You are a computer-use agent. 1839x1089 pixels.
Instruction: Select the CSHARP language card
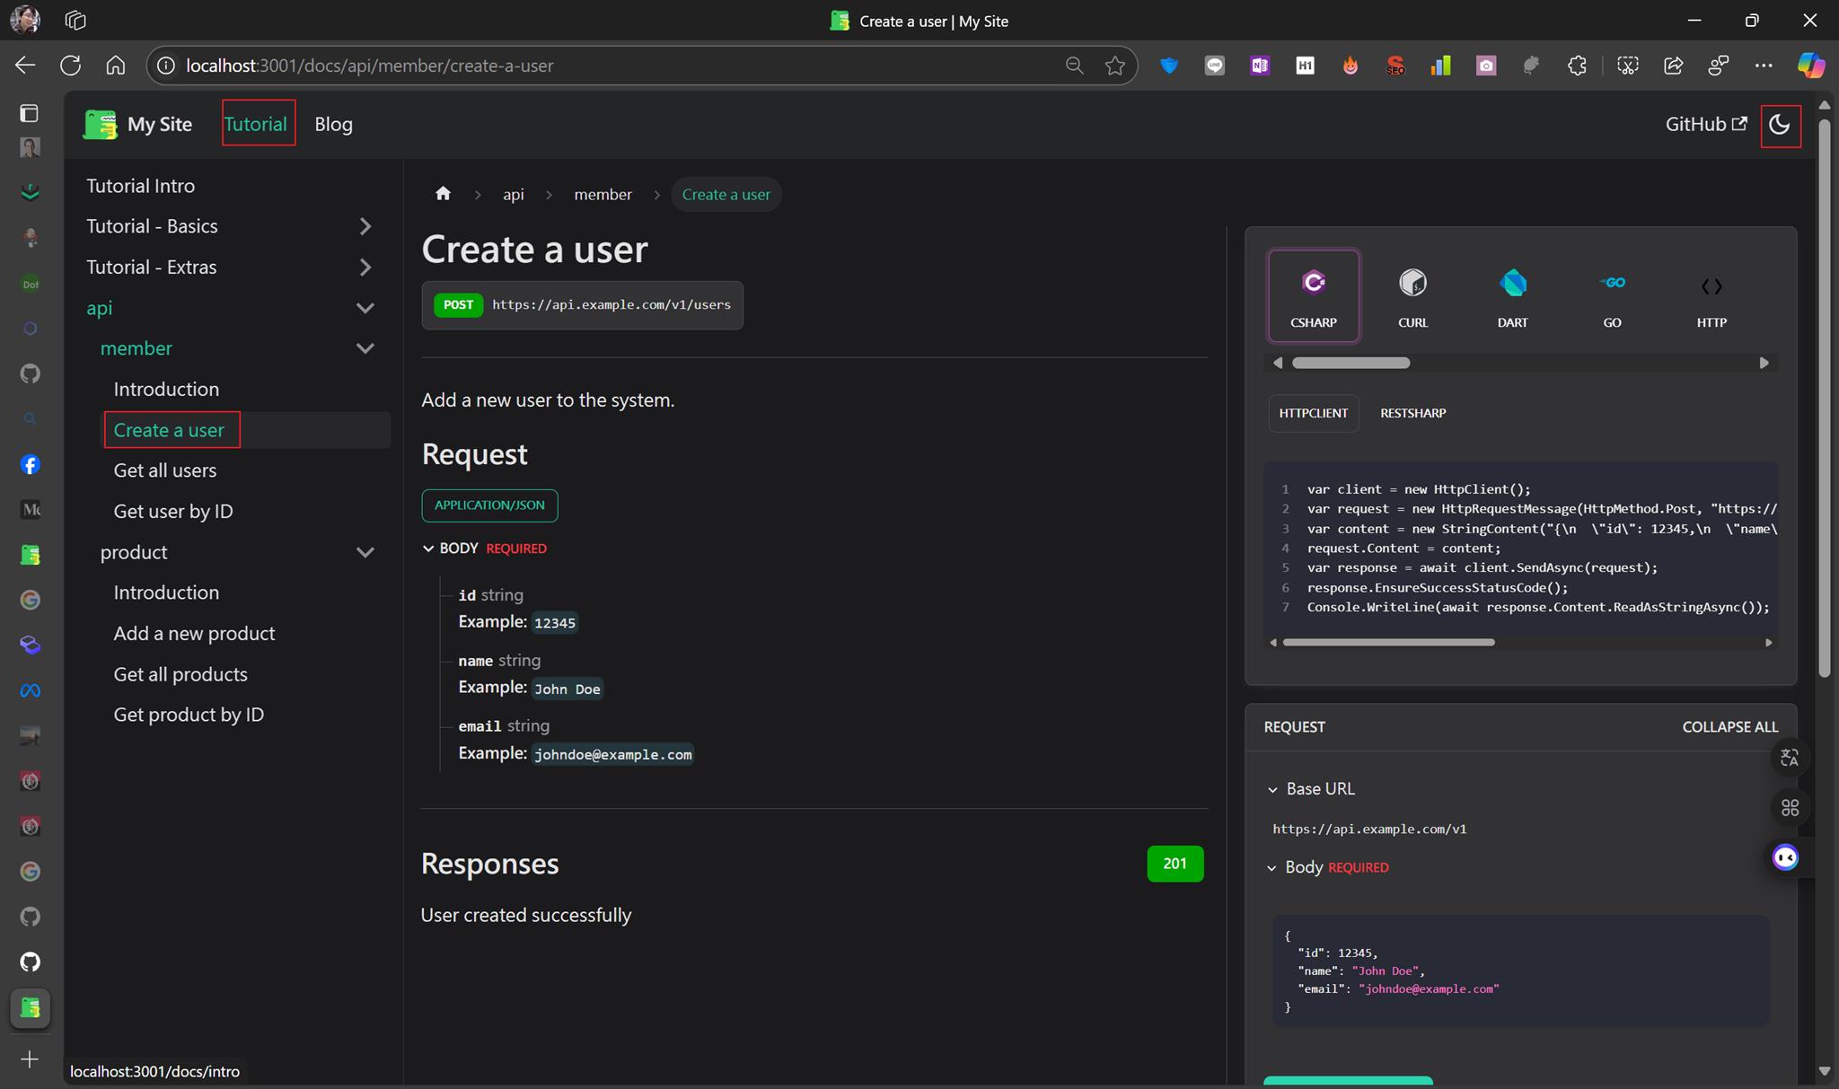1313,296
